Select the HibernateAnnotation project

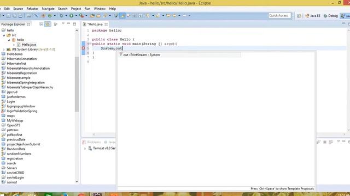click(x=22, y=59)
